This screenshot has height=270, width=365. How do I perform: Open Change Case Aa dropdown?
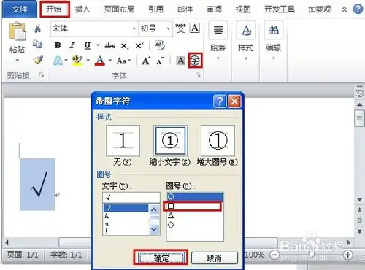pyautogui.click(x=123, y=61)
